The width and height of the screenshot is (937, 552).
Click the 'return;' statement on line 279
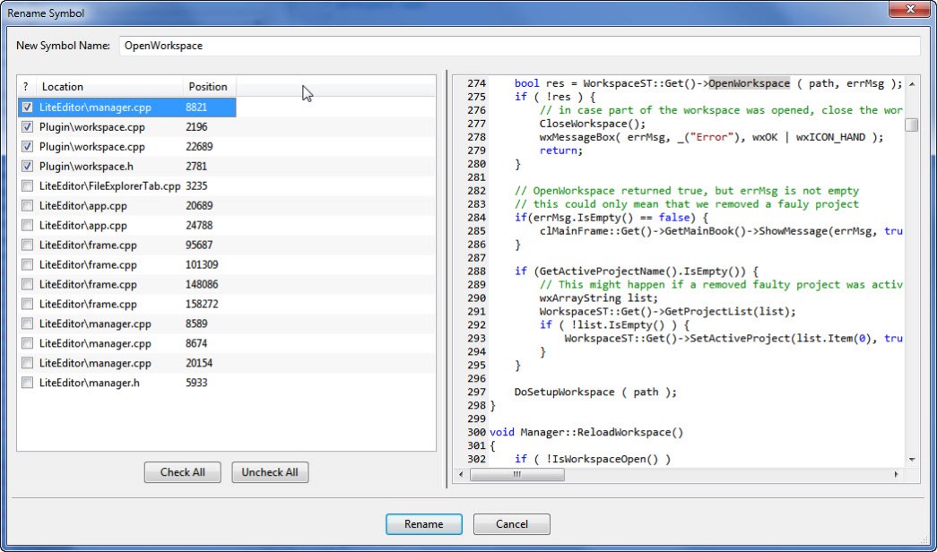coord(560,151)
